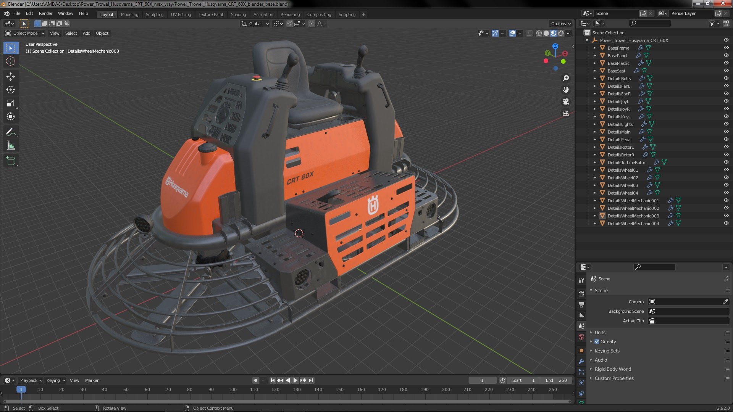
Task: Open the Add menu in viewport header
Action: 86,33
